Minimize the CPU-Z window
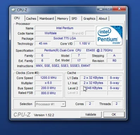This screenshot has width=140, height=135. click(x=101, y=9)
